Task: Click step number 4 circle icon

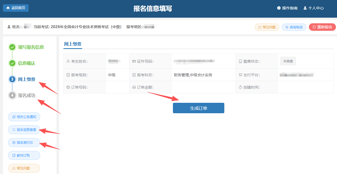Action: (x=12, y=95)
